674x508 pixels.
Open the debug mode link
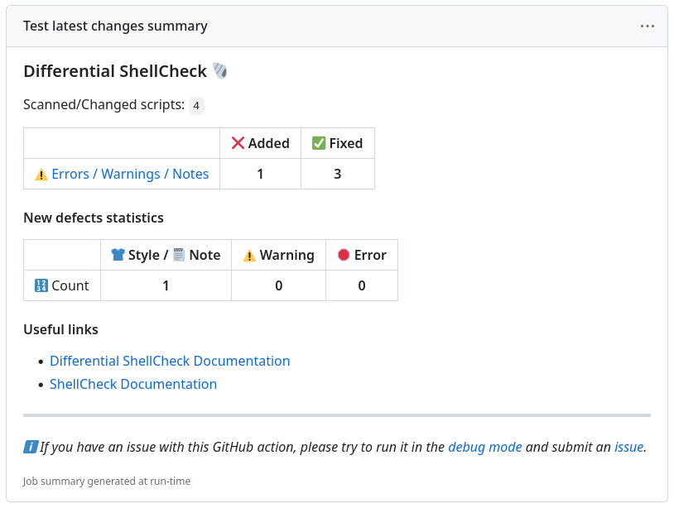[485, 447]
